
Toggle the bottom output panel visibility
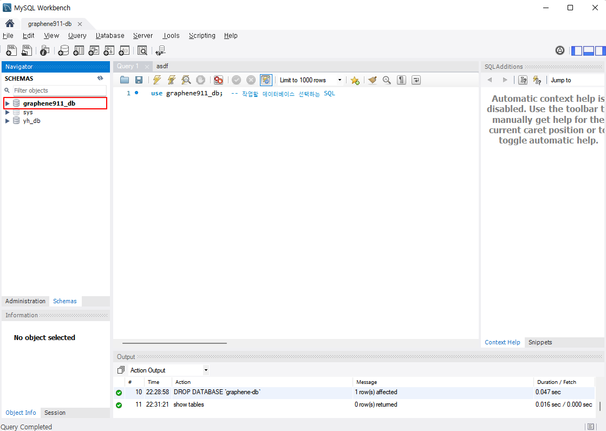pos(589,51)
